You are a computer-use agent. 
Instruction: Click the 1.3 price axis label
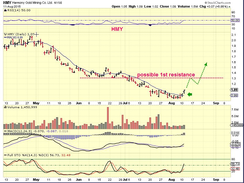pyautogui.click(x=234, y=79)
